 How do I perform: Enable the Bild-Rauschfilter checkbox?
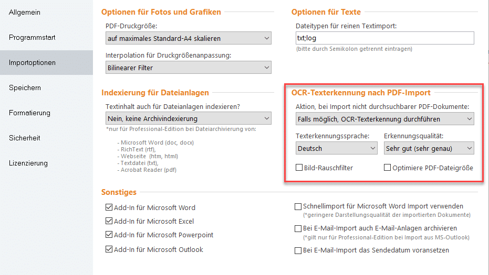coord(299,168)
